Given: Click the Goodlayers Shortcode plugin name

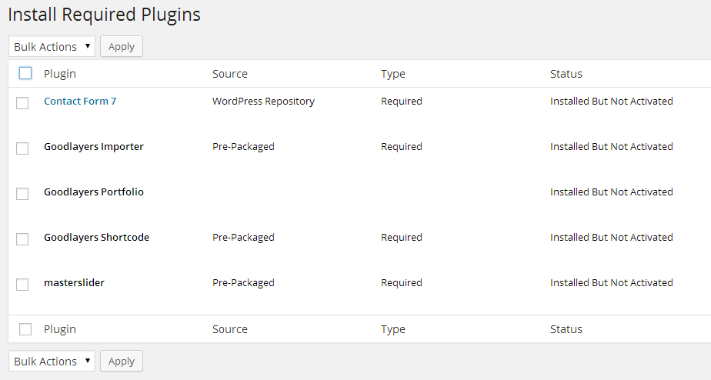Looking at the screenshot, I should 96,237.
